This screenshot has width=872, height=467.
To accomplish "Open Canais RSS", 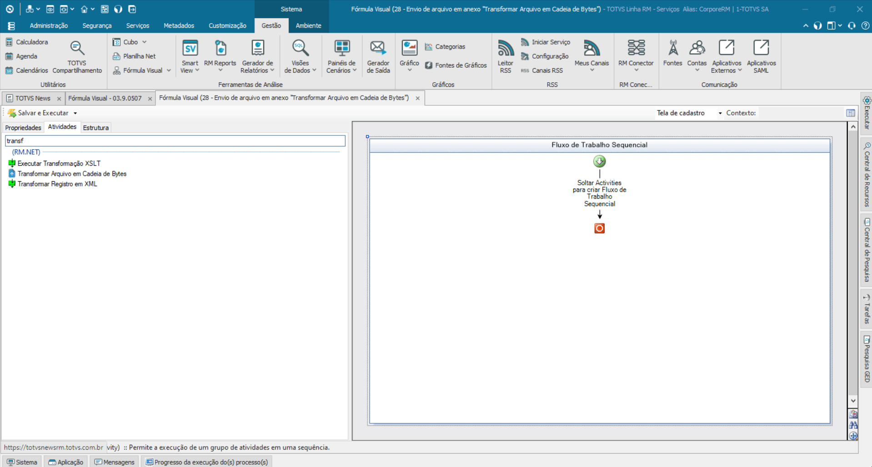I will 542,70.
